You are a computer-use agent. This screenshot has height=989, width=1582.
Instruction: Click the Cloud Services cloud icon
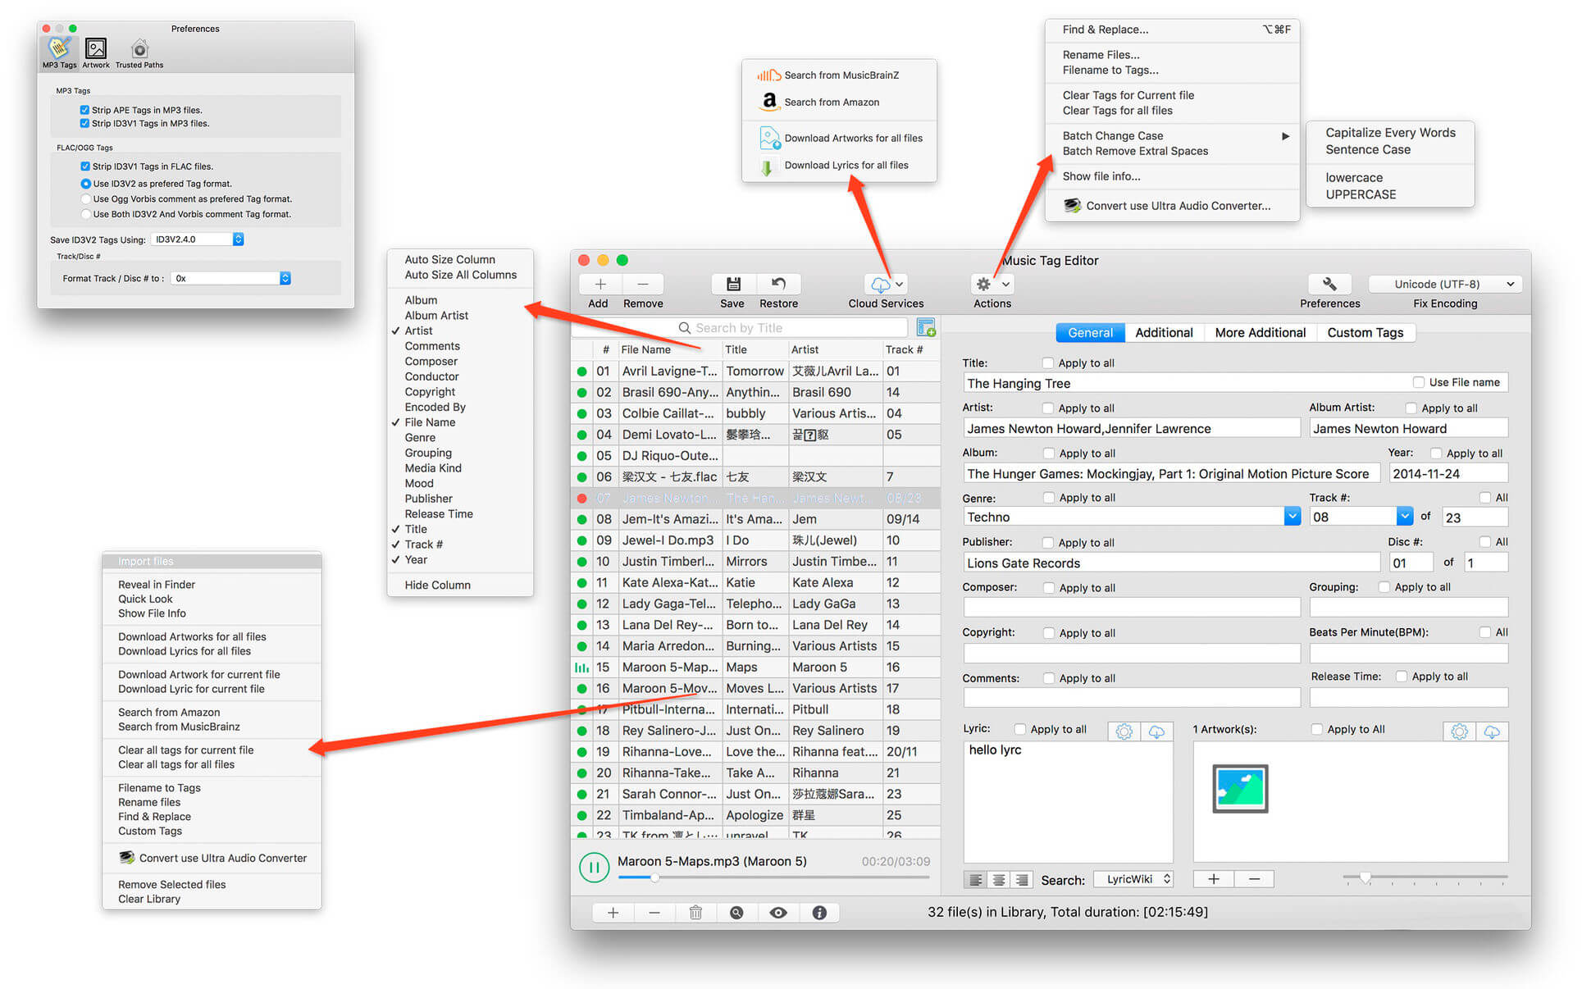pyautogui.click(x=881, y=285)
